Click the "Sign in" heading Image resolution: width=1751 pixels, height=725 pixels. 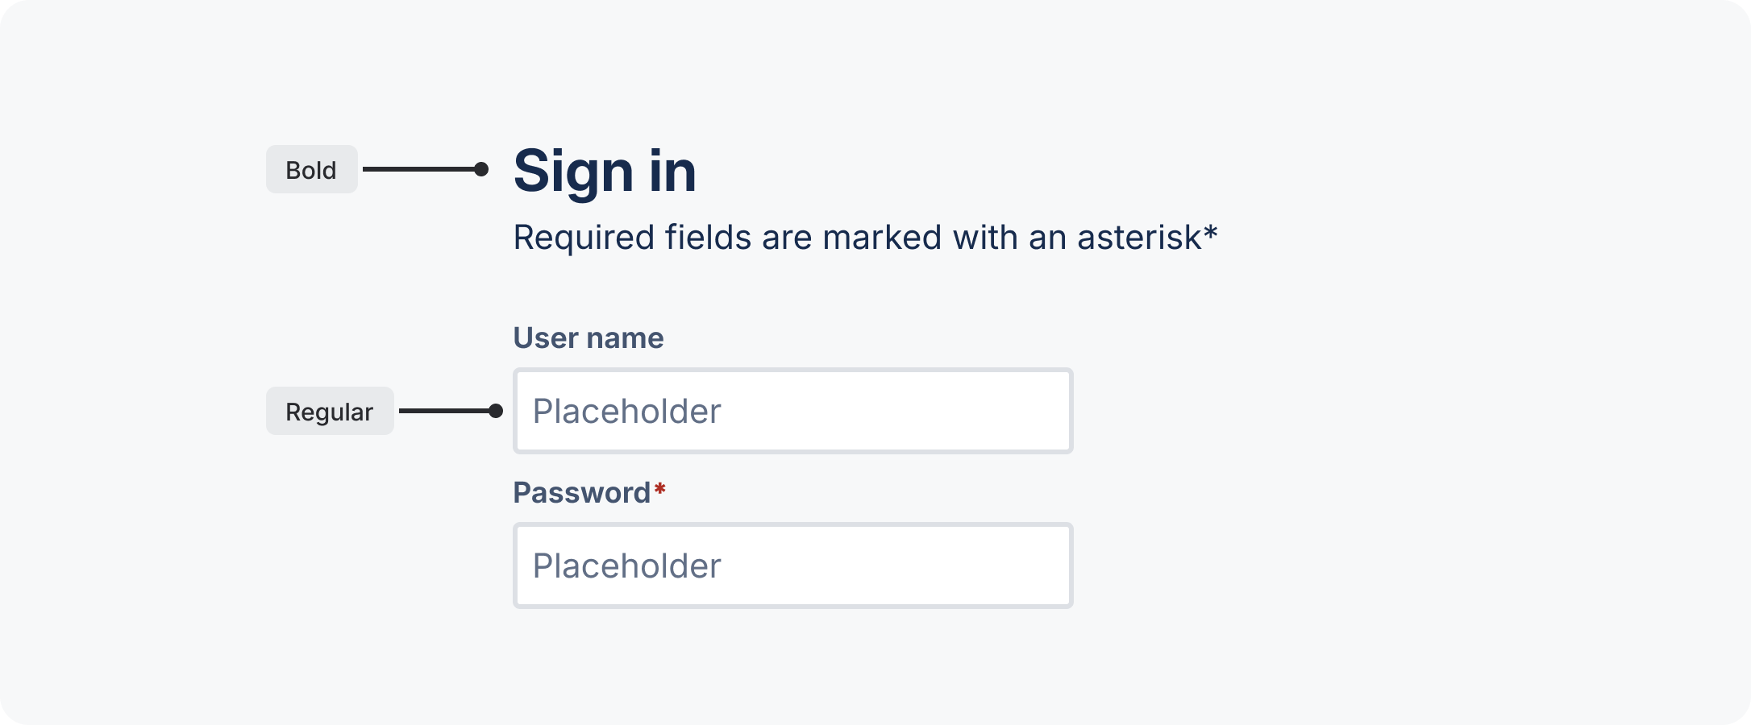point(605,171)
